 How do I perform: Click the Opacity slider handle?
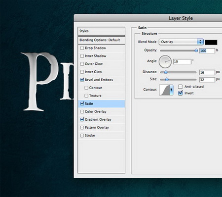click(196, 50)
